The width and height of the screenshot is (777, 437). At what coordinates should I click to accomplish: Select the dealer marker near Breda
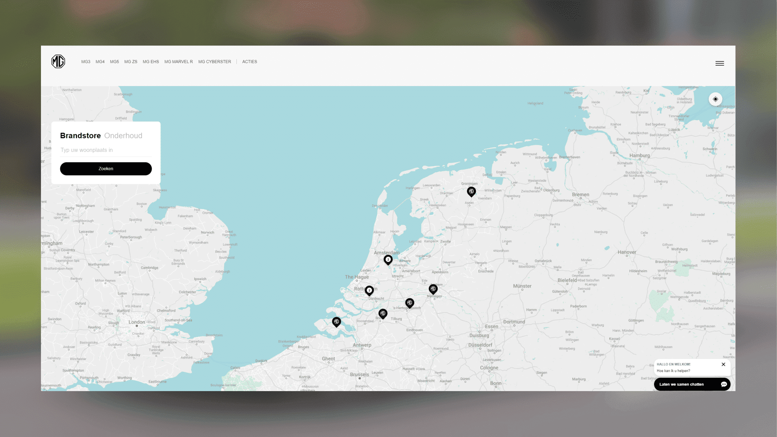tap(383, 314)
